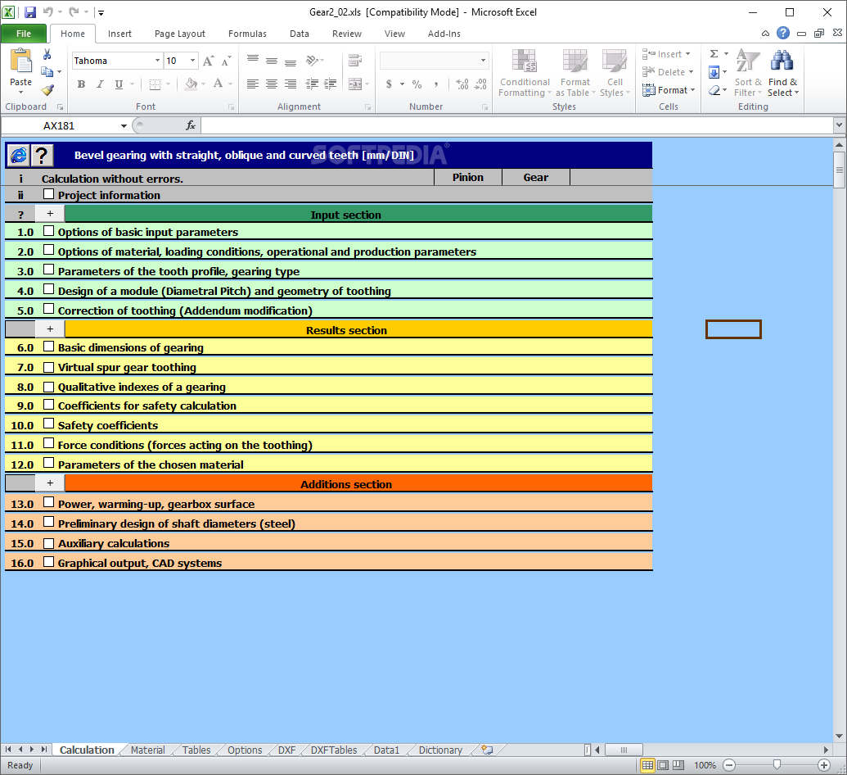Click the vertical scrollbar down arrow
This screenshot has height=775, width=847.
[x=839, y=736]
